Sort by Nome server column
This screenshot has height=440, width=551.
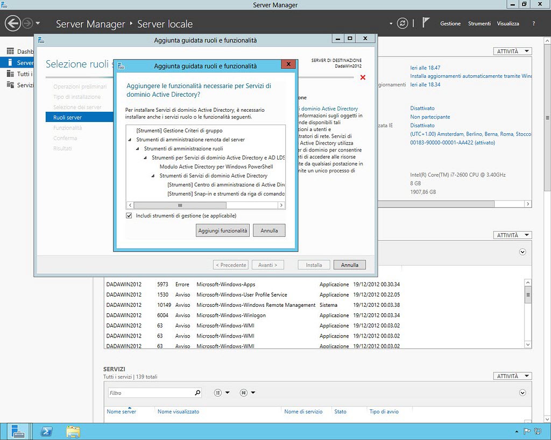coord(121,412)
